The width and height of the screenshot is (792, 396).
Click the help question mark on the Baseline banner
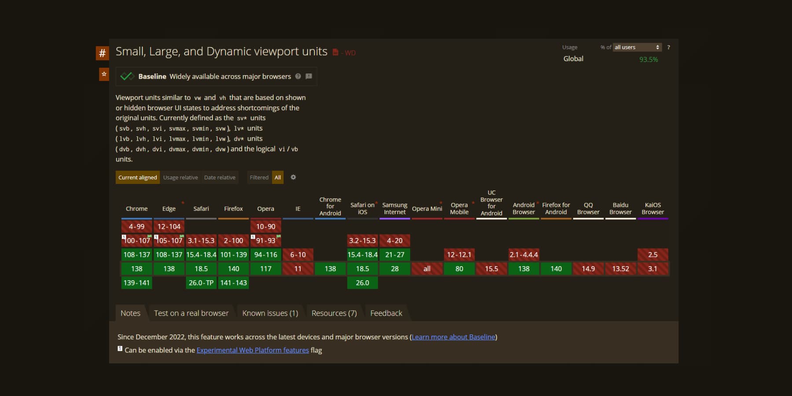(x=298, y=76)
